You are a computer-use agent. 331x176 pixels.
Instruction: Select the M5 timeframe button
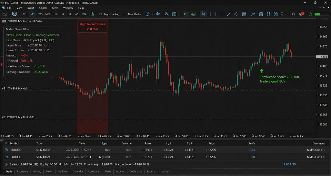32,14
